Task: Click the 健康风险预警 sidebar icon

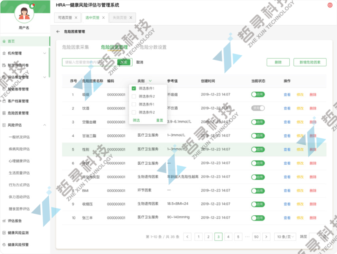Action: click(4, 245)
